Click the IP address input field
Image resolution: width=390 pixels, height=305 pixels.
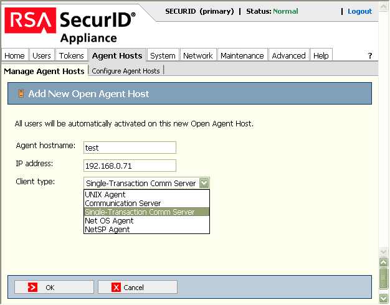[x=130, y=166]
